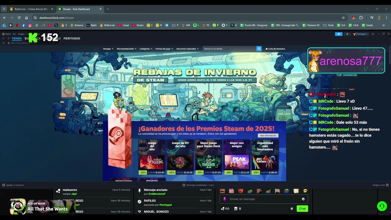Open the browser tab search dropdown
This screenshot has width=391, height=220.
pos(4,9)
